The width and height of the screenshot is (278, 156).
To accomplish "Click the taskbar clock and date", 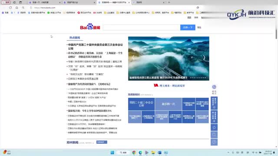I will [268, 153].
